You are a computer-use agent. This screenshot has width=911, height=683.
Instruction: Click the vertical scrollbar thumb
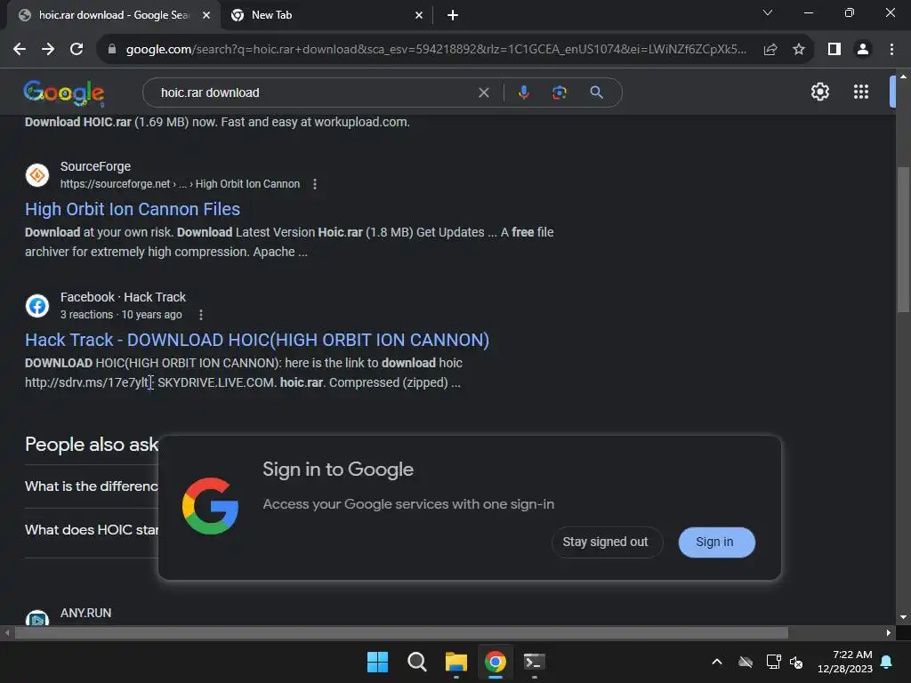point(903,239)
